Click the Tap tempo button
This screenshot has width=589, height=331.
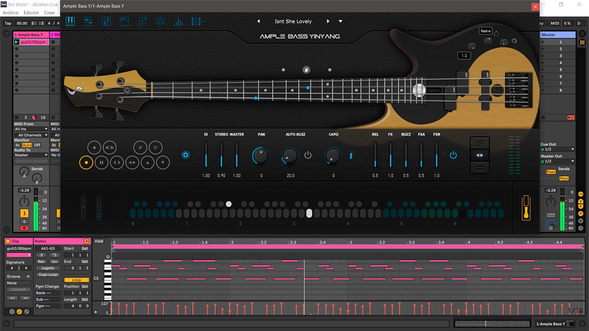point(8,23)
